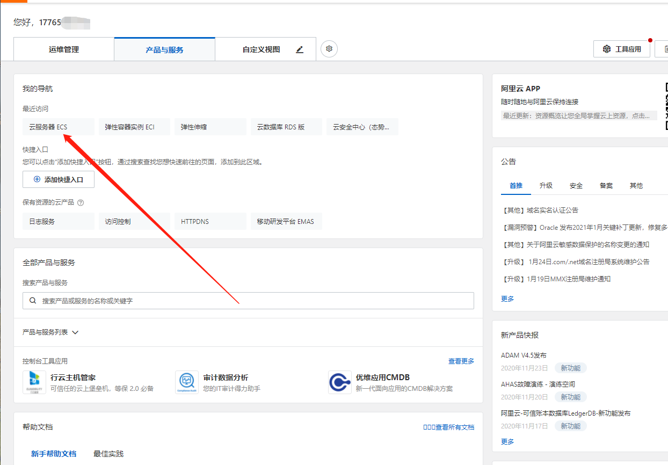Click the plus icon in 添加快捷入口
Screen dimensions: 668x465
click(37, 179)
